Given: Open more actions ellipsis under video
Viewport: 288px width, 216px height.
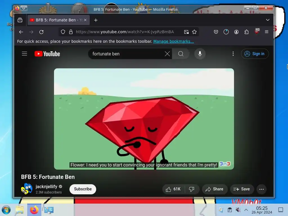Looking at the screenshot, I should click(262, 189).
